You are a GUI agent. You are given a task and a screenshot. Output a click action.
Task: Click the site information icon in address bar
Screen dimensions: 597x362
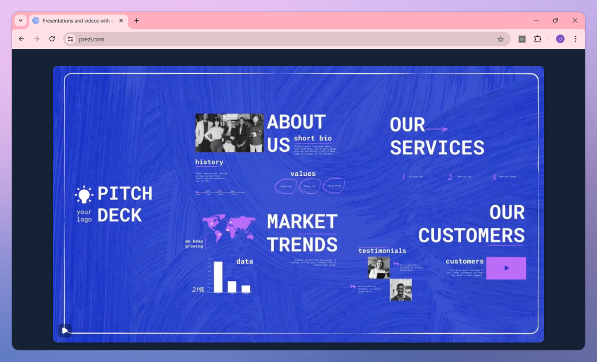point(70,39)
